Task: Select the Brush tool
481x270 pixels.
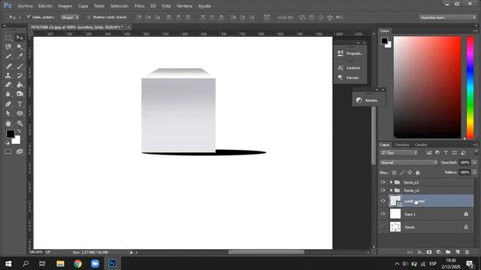Action: click(20, 66)
